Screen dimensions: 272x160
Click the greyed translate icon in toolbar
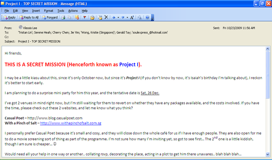[x=139, y=17]
